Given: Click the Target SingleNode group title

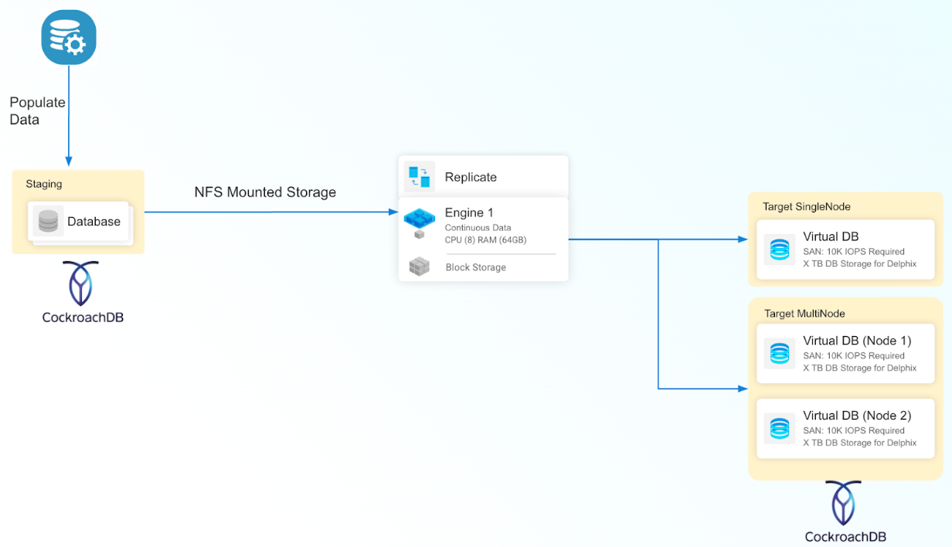Looking at the screenshot, I should [806, 206].
